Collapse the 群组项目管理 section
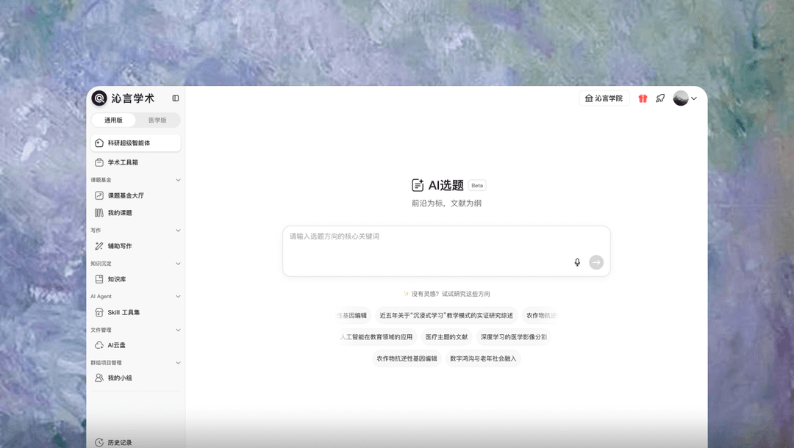 [x=178, y=363]
